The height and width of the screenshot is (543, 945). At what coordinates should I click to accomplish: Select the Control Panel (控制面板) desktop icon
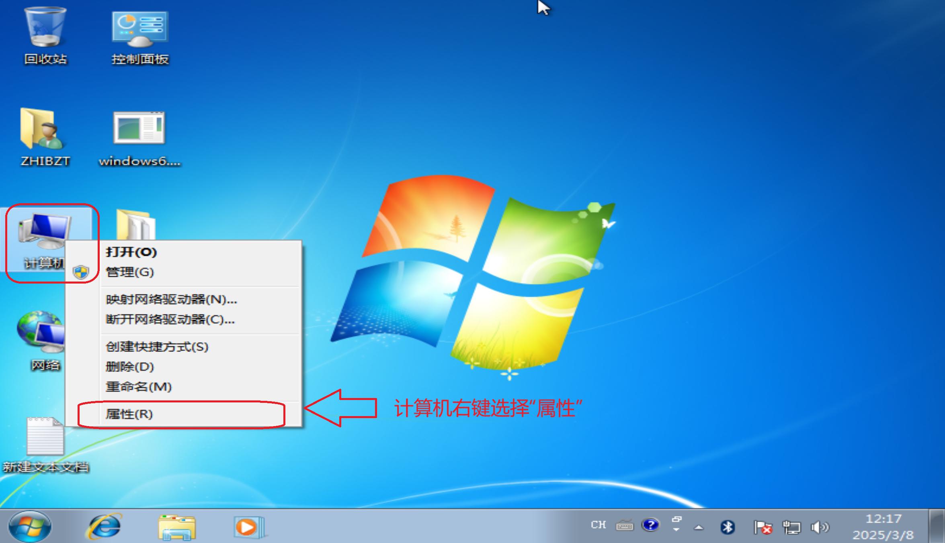tap(140, 37)
